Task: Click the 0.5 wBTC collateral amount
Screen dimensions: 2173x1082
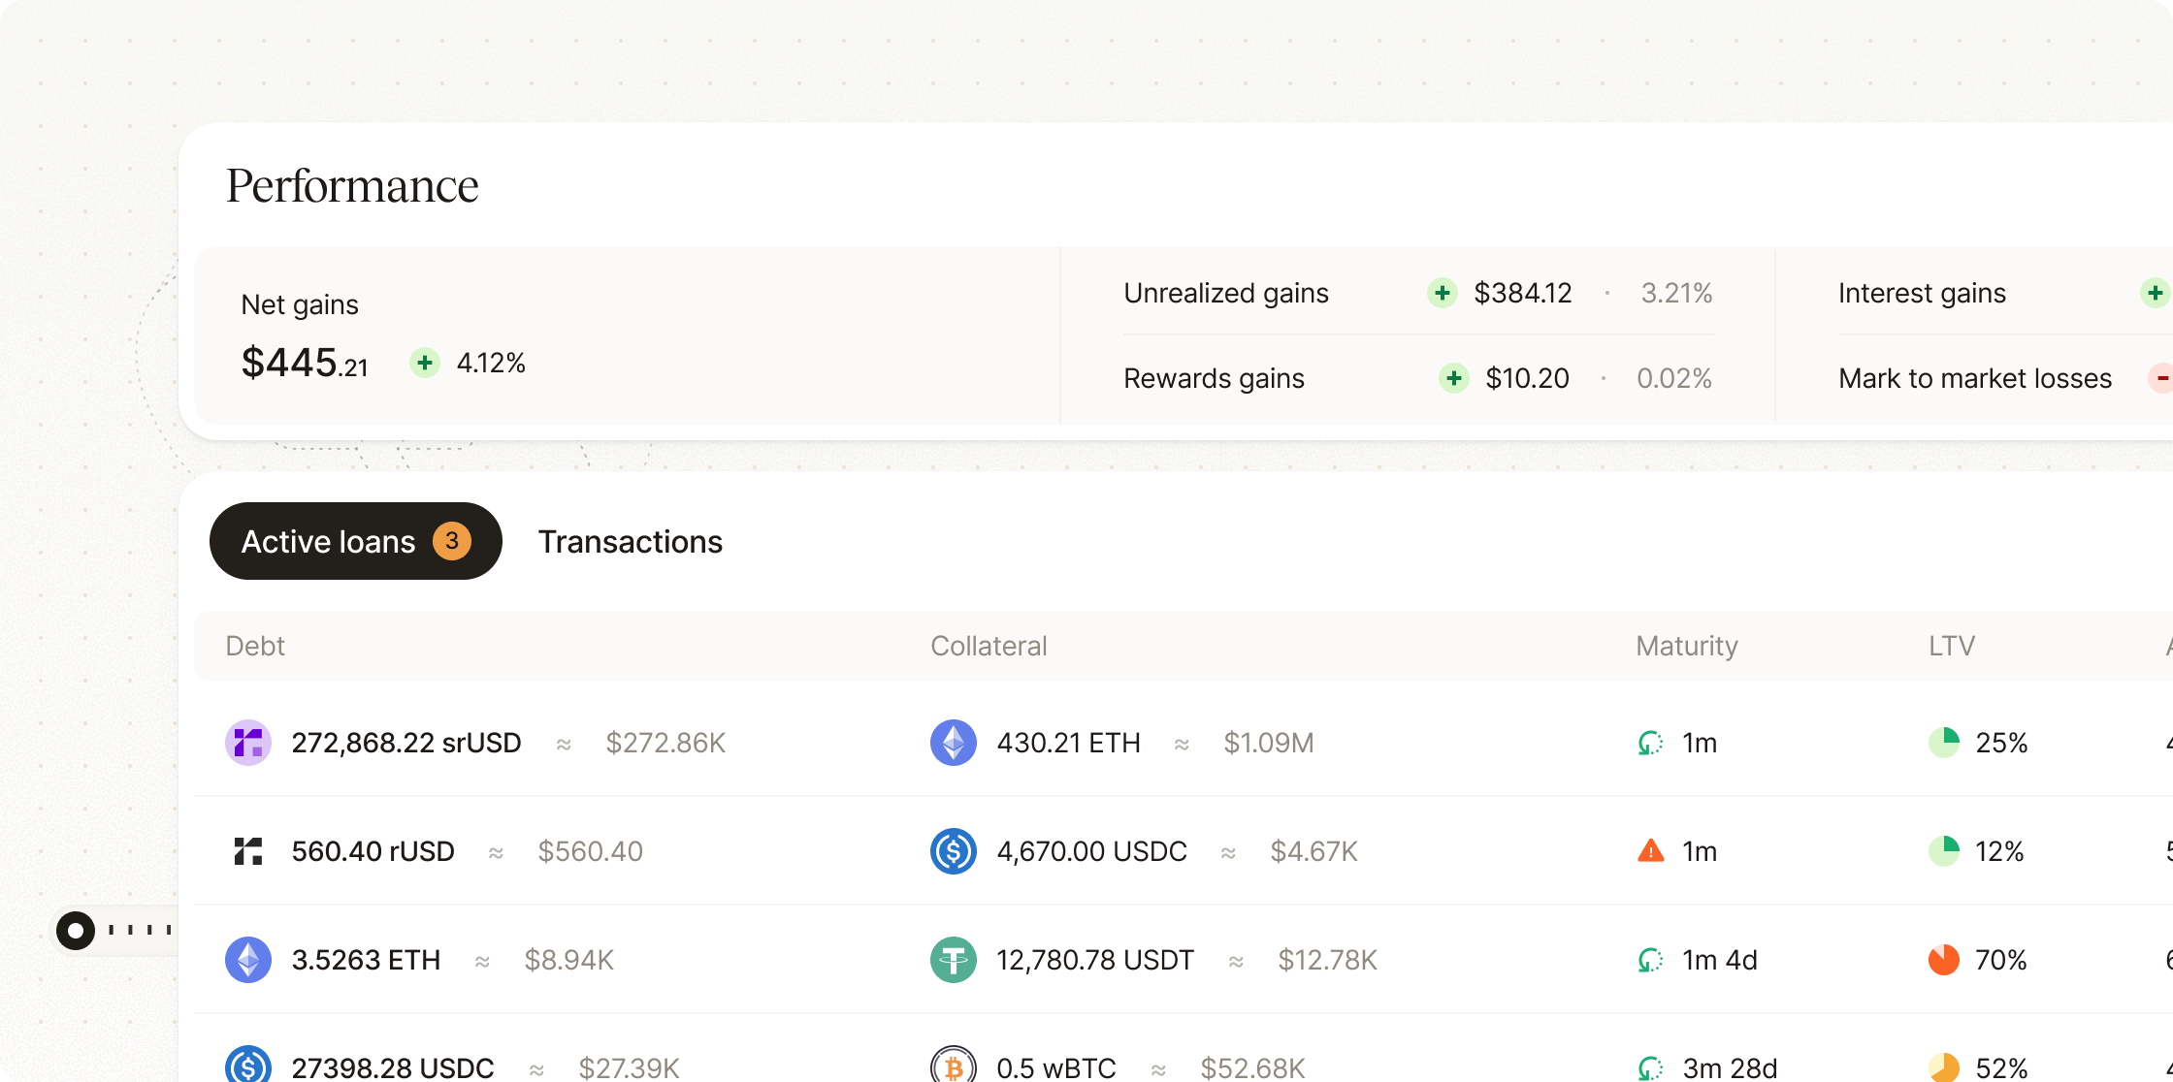Action: [1056, 1068]
